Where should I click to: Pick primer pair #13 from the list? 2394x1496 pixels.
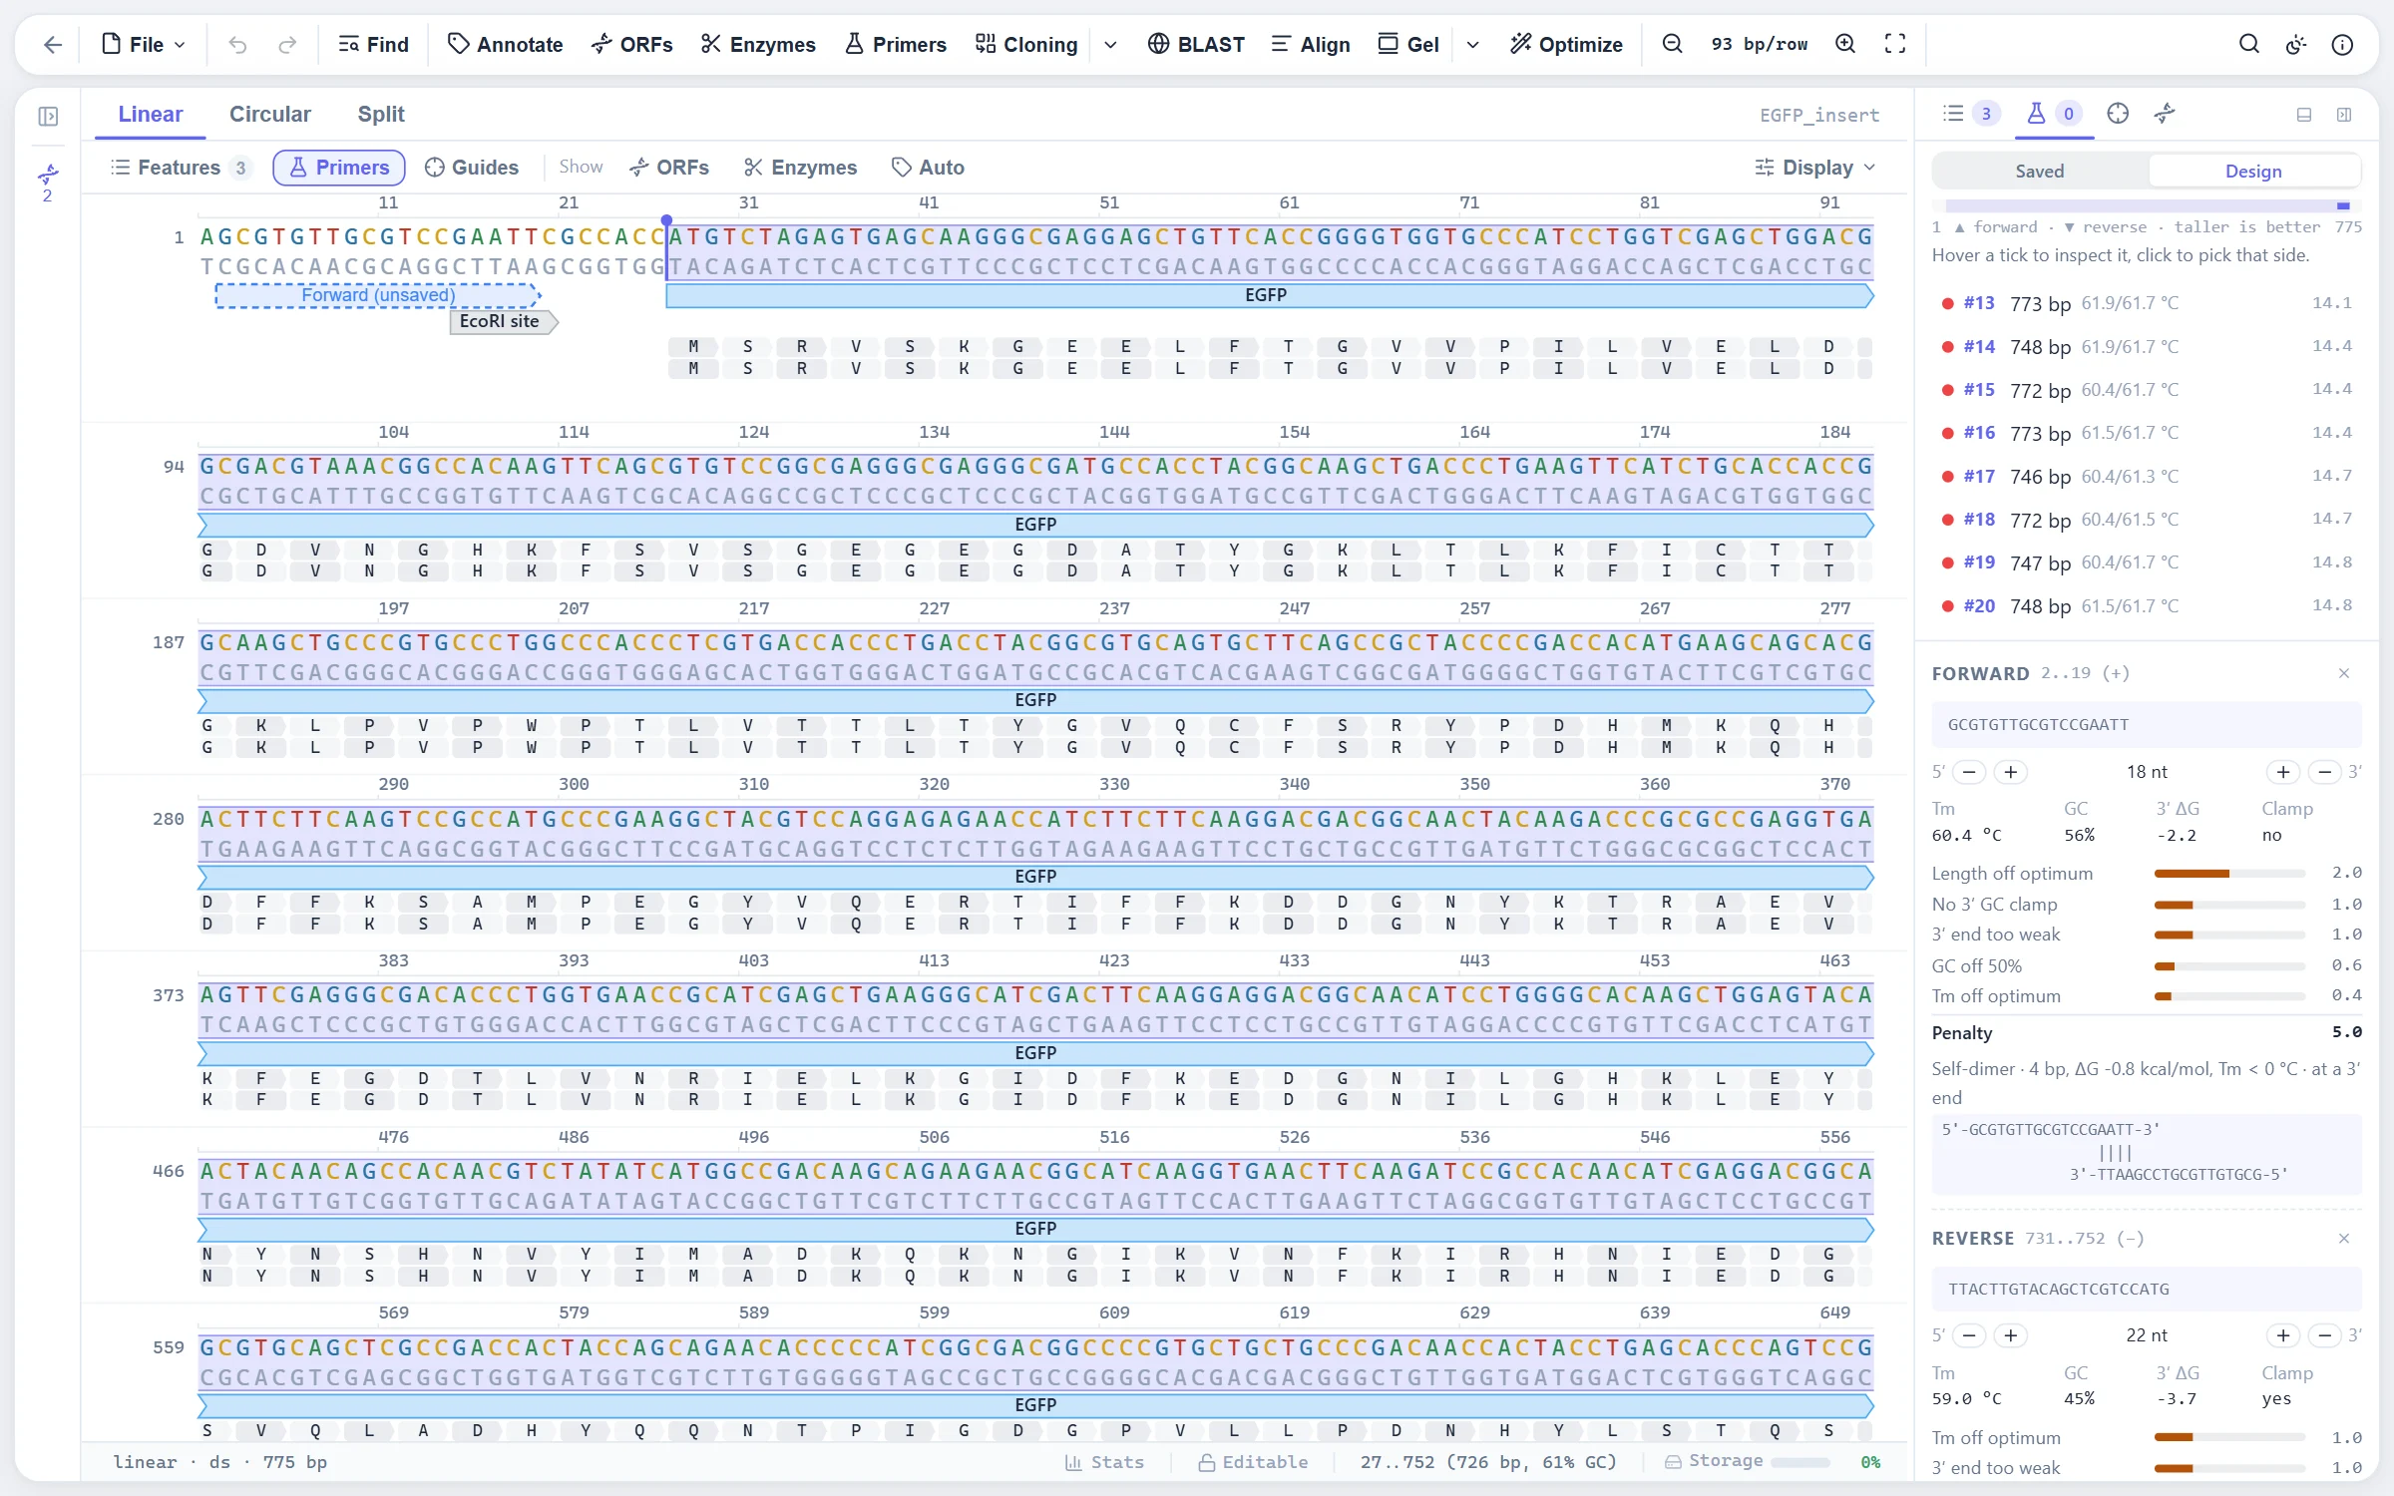[2146, 303]
